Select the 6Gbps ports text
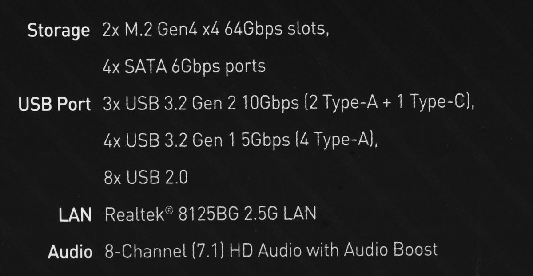This screenshot has width=533, height=276. (x=218, y=67)
